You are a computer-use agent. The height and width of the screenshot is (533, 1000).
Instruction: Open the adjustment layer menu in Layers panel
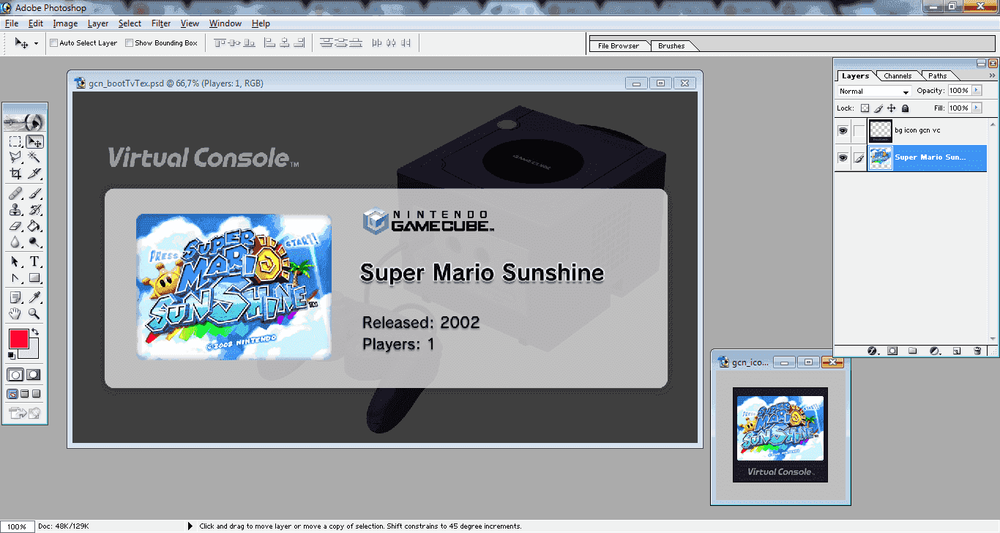[934, 351]
